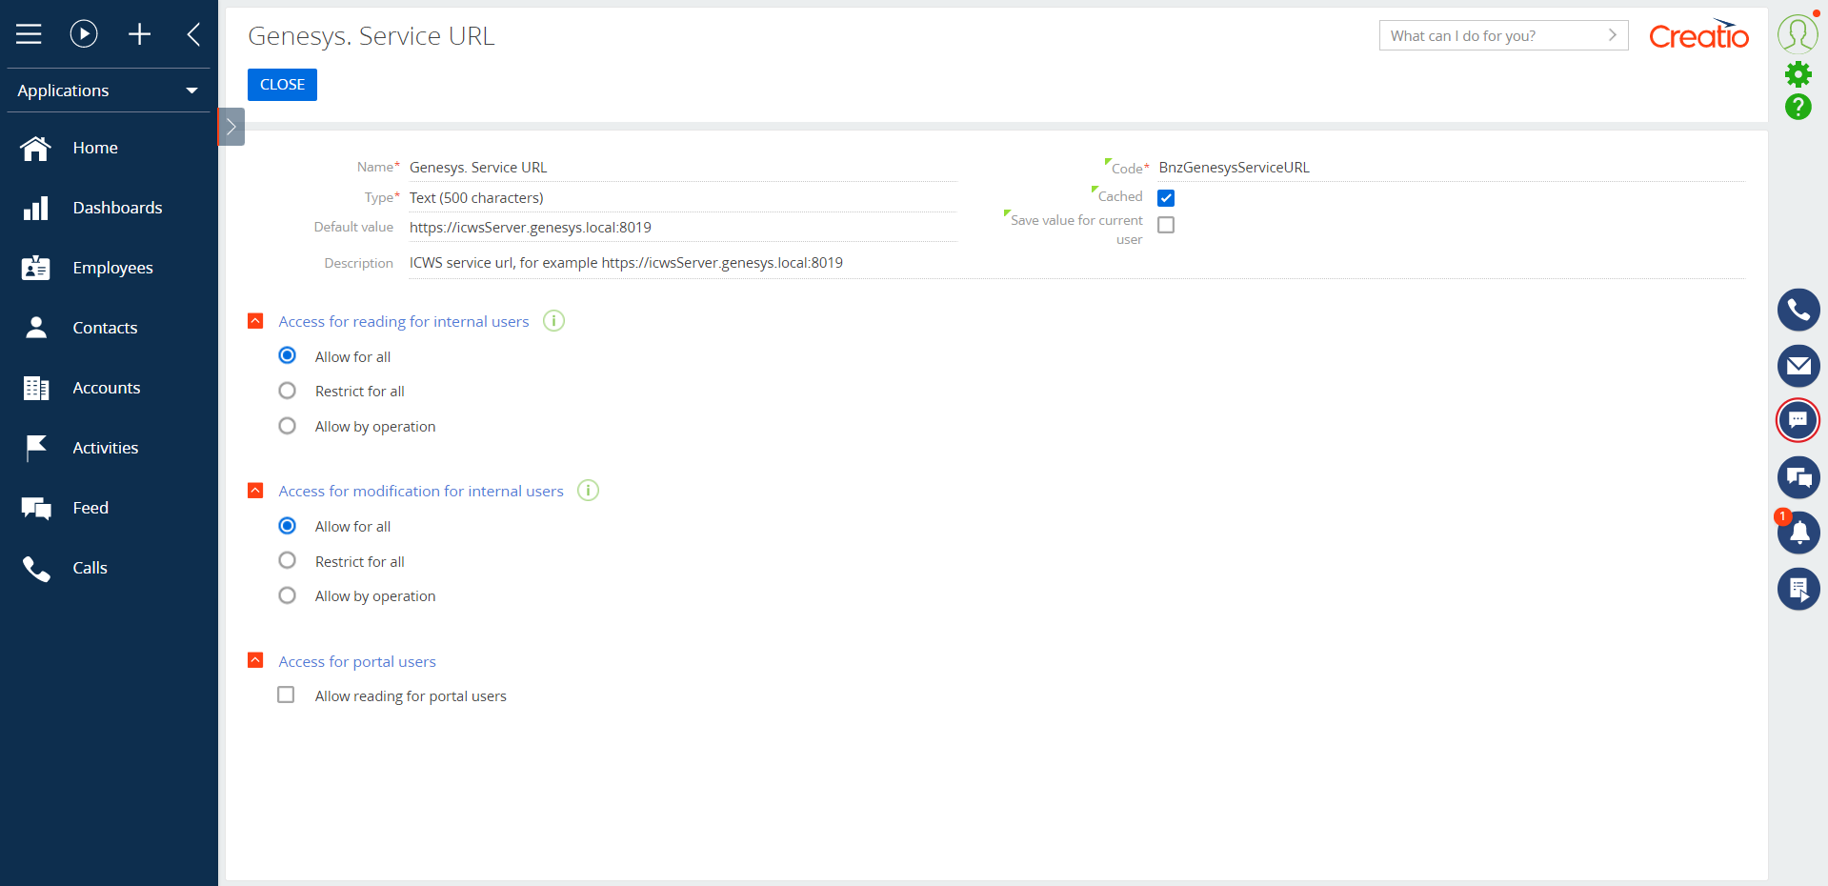This screenshot has height=886, width=1828.
Task: Enable Save value for current user checkbox
Action: click(1166, 225)
